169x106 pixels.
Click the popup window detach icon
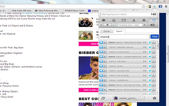103,98
